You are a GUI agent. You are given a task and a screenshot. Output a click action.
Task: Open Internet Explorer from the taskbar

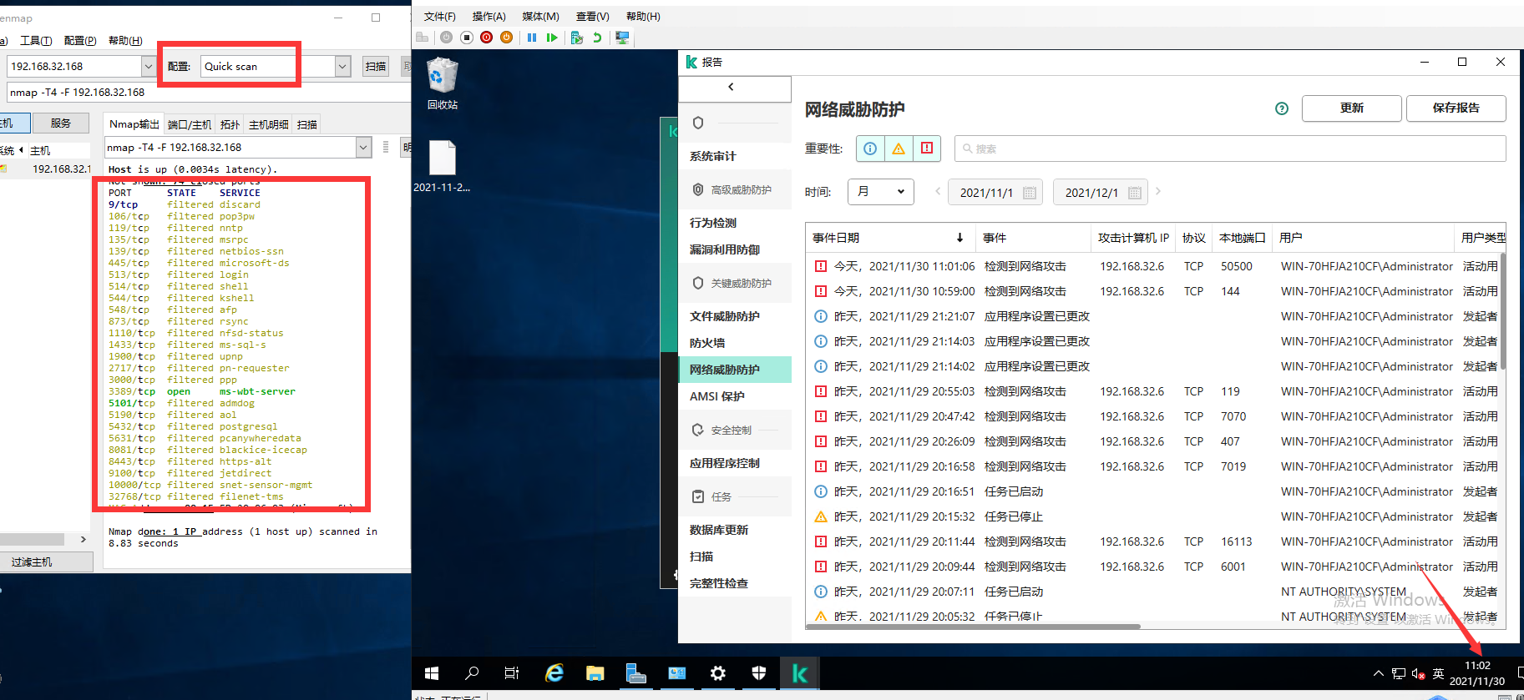(554, 673)
